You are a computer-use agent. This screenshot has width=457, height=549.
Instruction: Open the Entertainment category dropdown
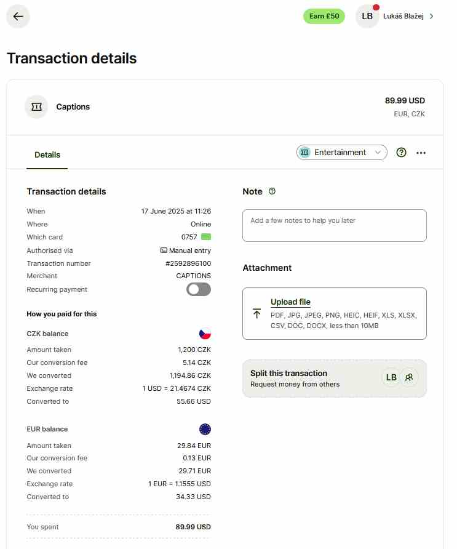(342, 153)
